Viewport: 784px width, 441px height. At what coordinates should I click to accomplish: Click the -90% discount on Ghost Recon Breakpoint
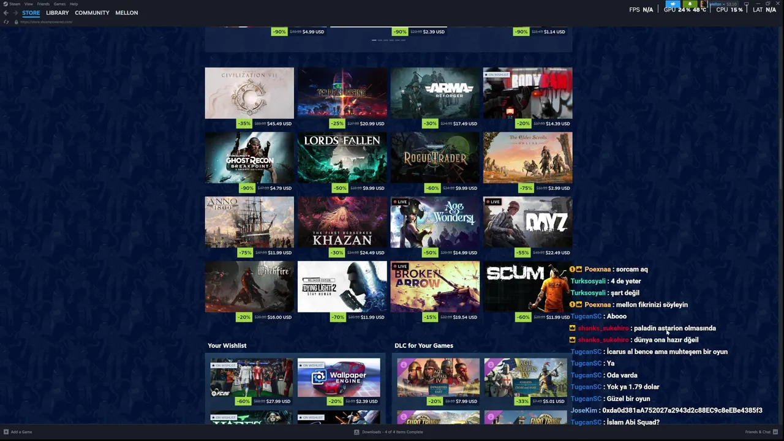[x=247, y=188]
